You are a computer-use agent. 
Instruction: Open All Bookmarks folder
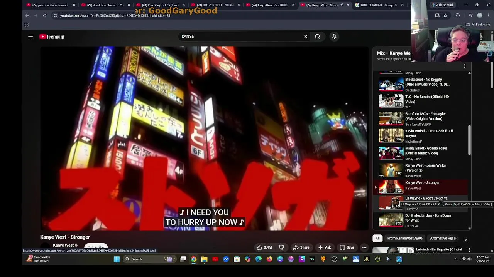click(478, 25)
